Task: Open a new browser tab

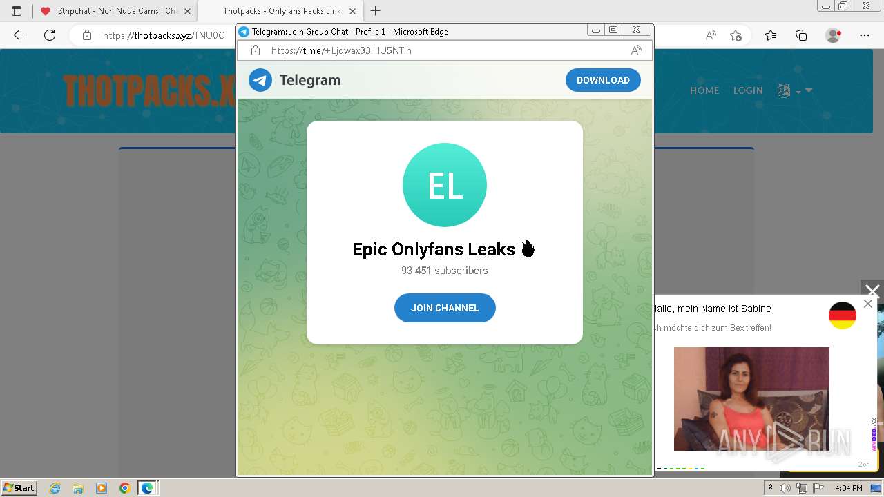Action: pyautogui.click(x=376, y=11)
